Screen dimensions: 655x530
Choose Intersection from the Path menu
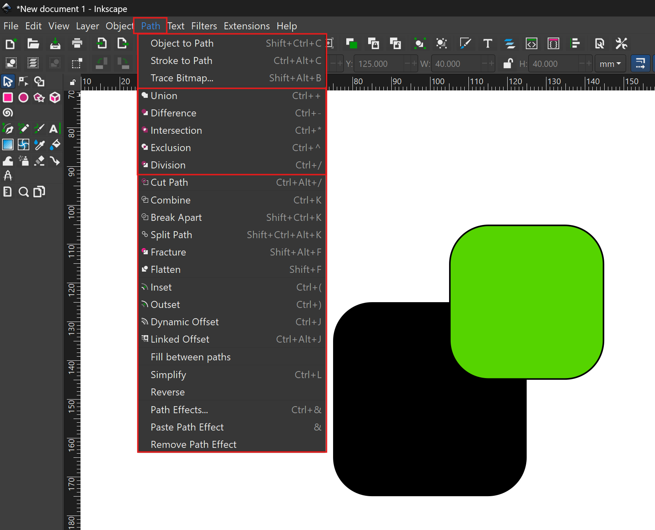pos(232,130)
